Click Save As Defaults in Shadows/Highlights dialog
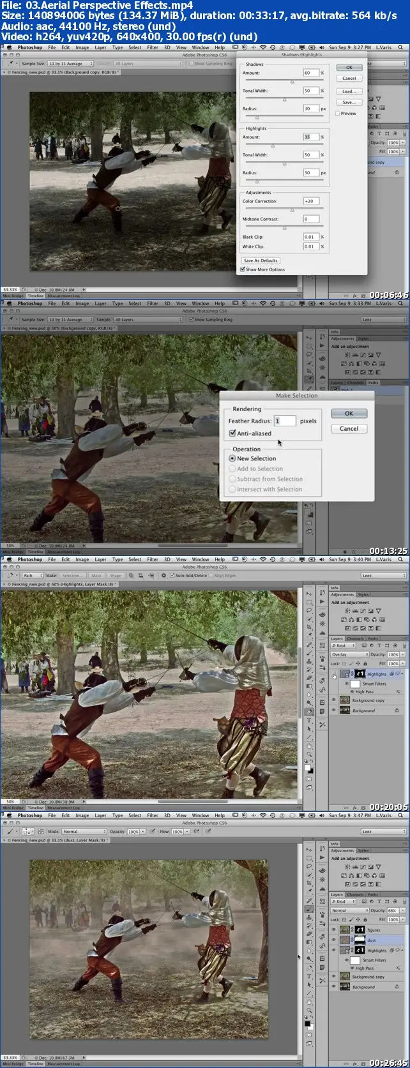This screenshot has height=1068, width=410. point(261,260)
